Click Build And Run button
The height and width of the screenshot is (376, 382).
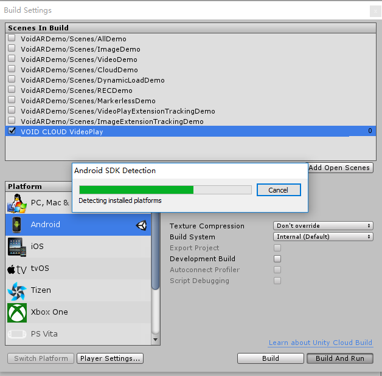[x=340, y=358]
